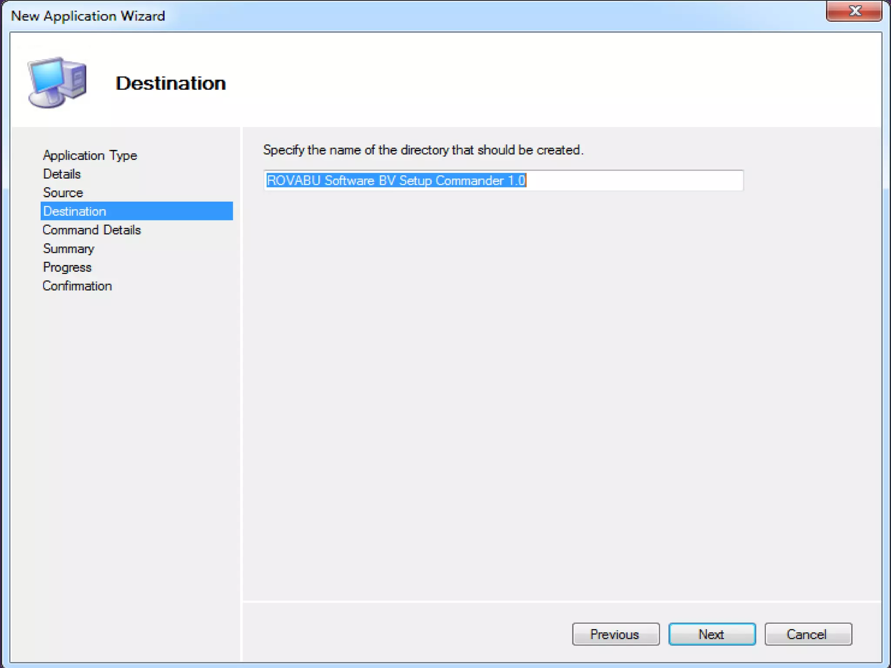Cancel the wizard
The height and width of the screenshot is (668, 891).
(807, 634)
